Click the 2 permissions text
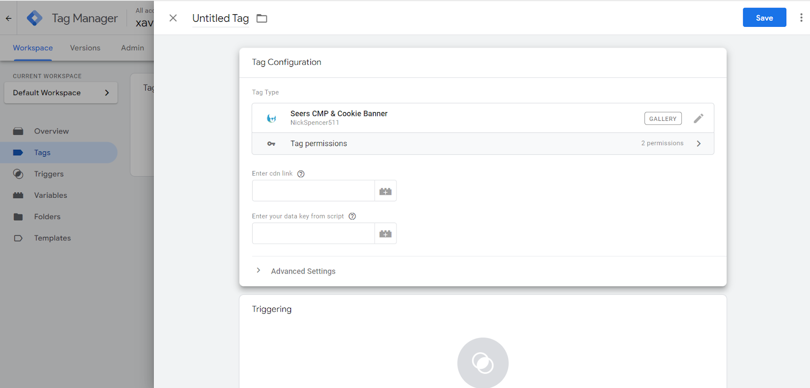810x388 pixels. click(662, 144)
